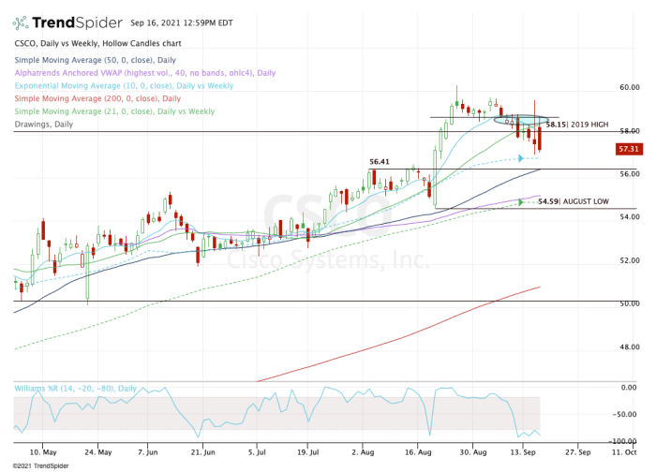Click the Drawings, Daily legend entry

tap(43, 125)
